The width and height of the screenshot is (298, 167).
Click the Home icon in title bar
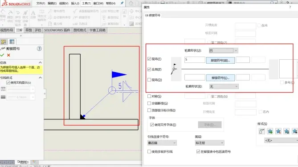click(x=131, y=3)
